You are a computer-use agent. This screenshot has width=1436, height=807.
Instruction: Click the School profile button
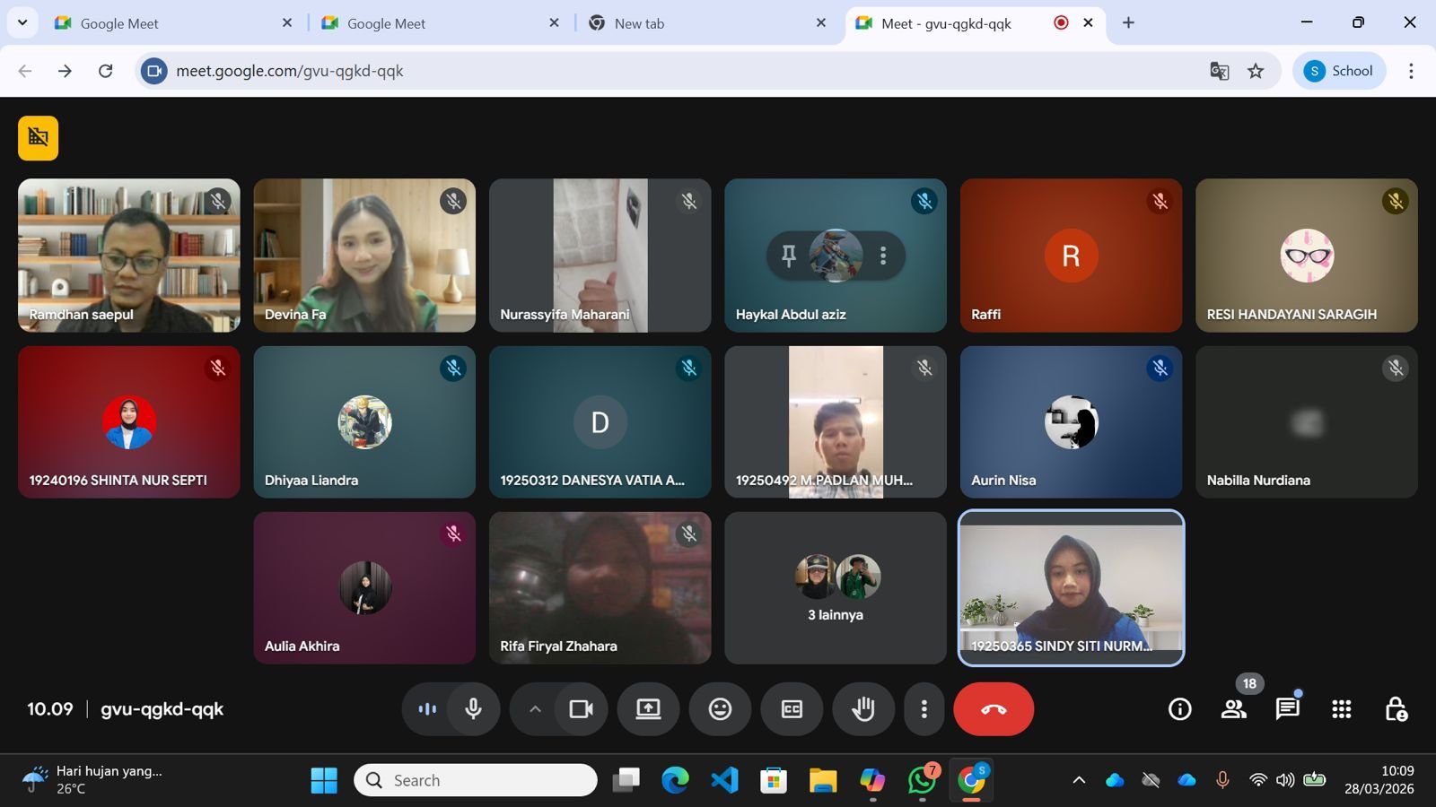pos(1339,71)
